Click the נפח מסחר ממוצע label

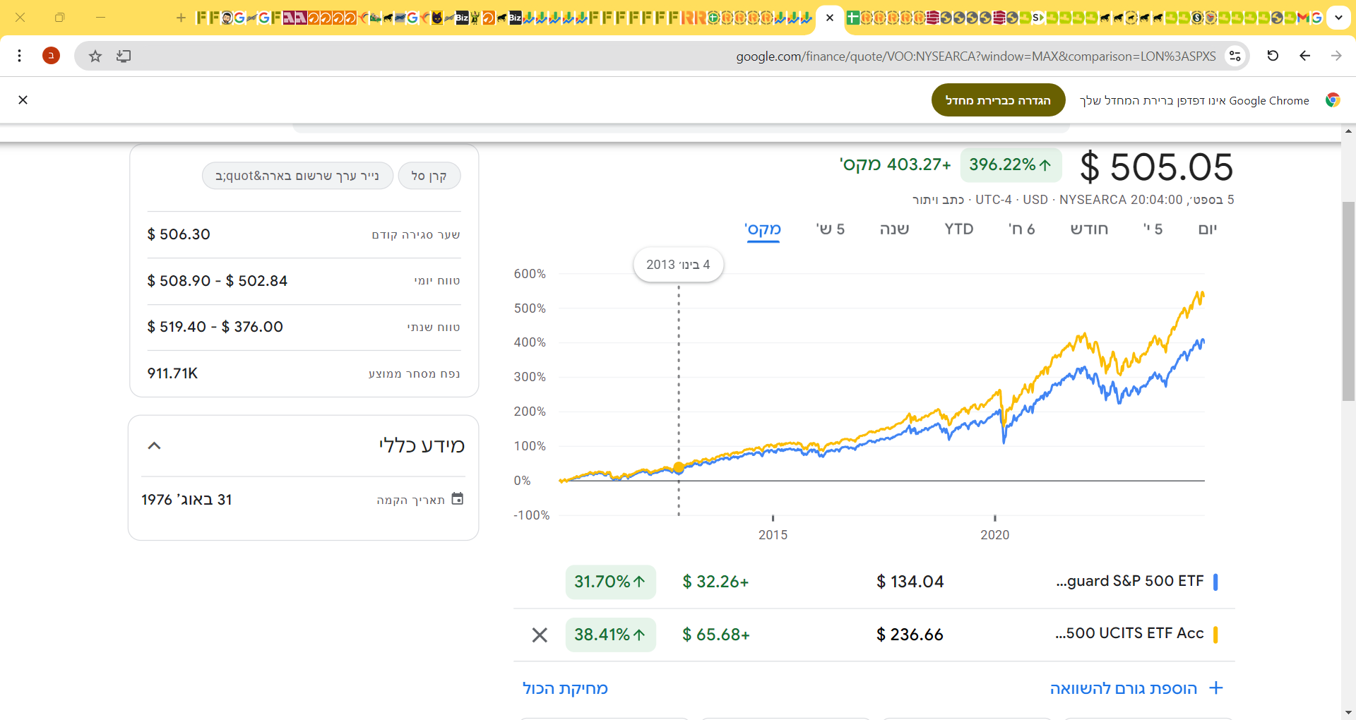(x=415, y=373)
